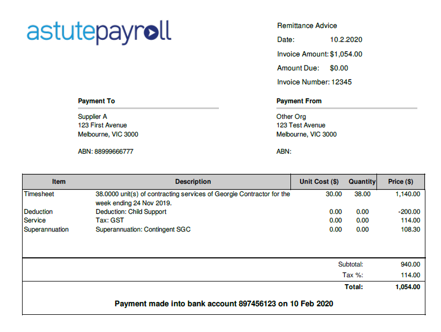Click the Description column header
This screenshot has width=441, height=332.
193,182
